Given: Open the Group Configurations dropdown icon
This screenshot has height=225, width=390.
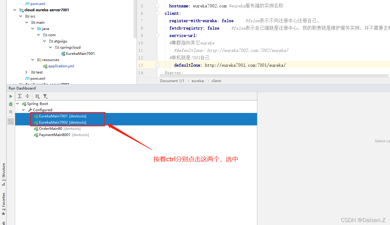Looking at the screenshot, I should 37,96.
